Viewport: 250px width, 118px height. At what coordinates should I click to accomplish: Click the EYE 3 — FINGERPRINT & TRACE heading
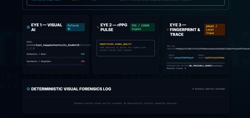[x=185, y=30]
